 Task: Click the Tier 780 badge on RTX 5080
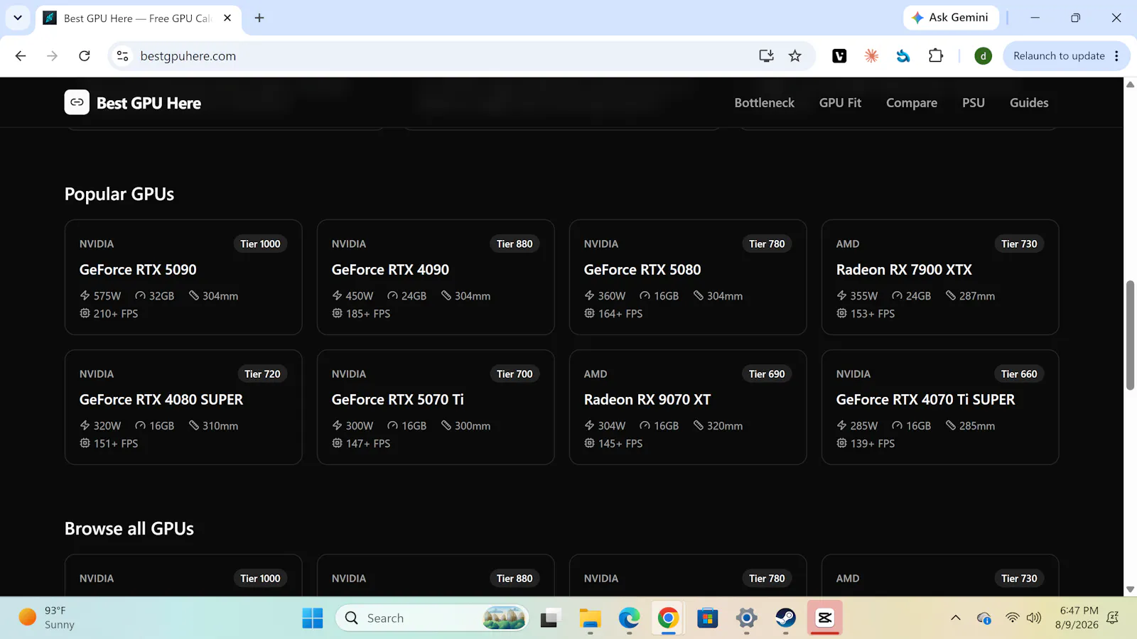[767, 244]
